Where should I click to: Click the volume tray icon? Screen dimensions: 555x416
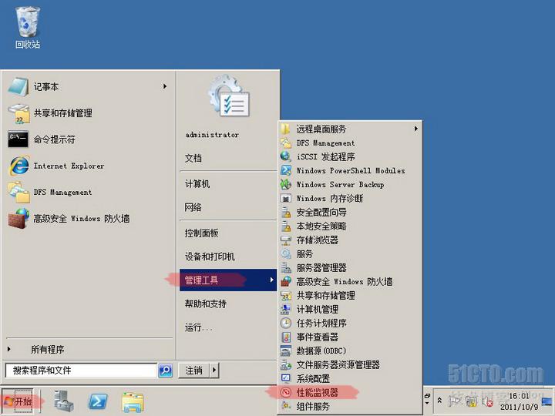(488, 401)
